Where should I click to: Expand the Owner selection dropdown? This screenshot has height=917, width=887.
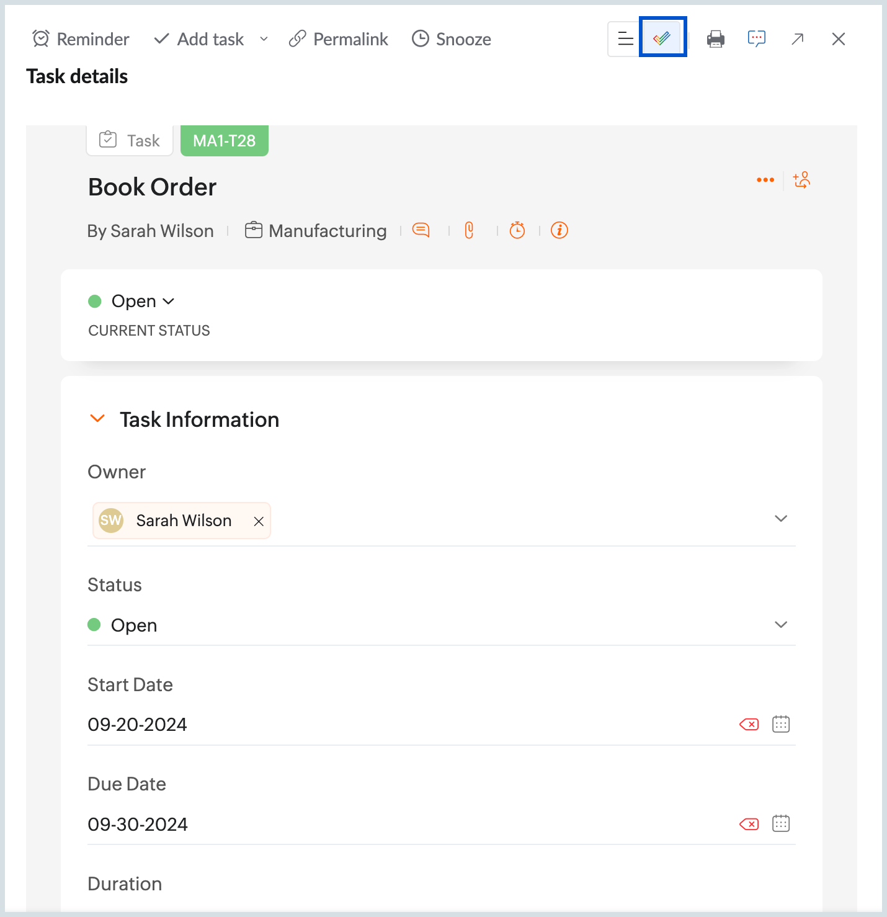pos(781,519)
